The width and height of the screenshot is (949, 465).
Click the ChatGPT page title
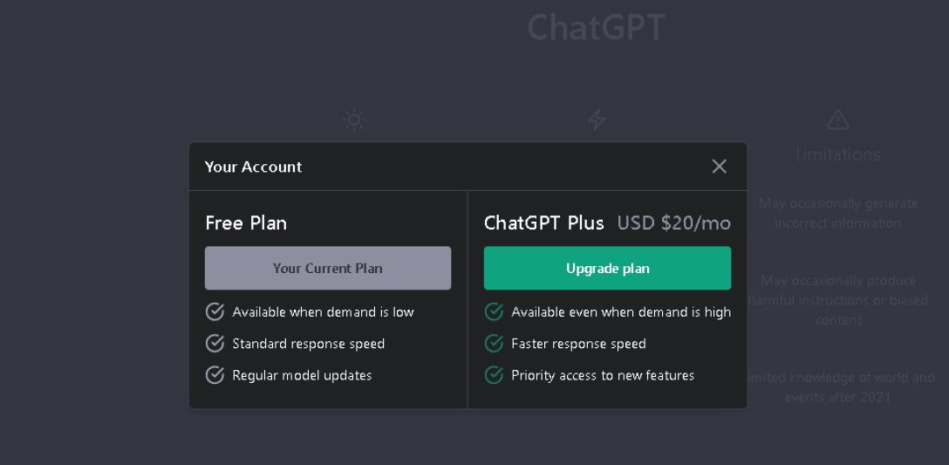point(596,28)
